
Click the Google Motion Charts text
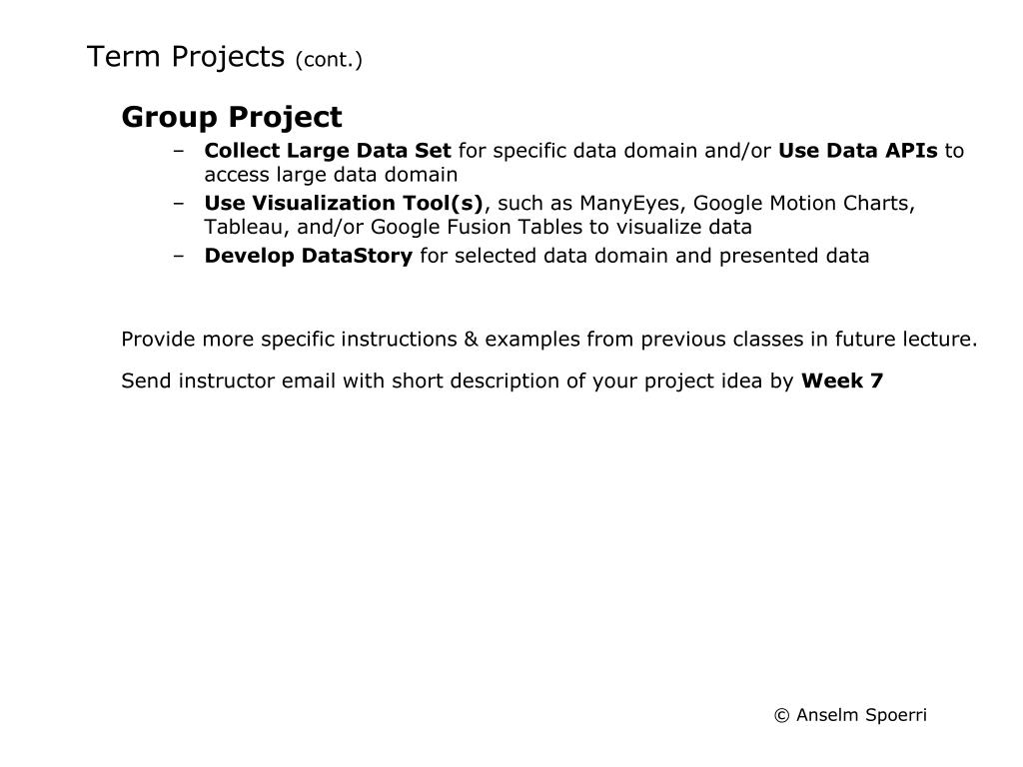point(802,204)
